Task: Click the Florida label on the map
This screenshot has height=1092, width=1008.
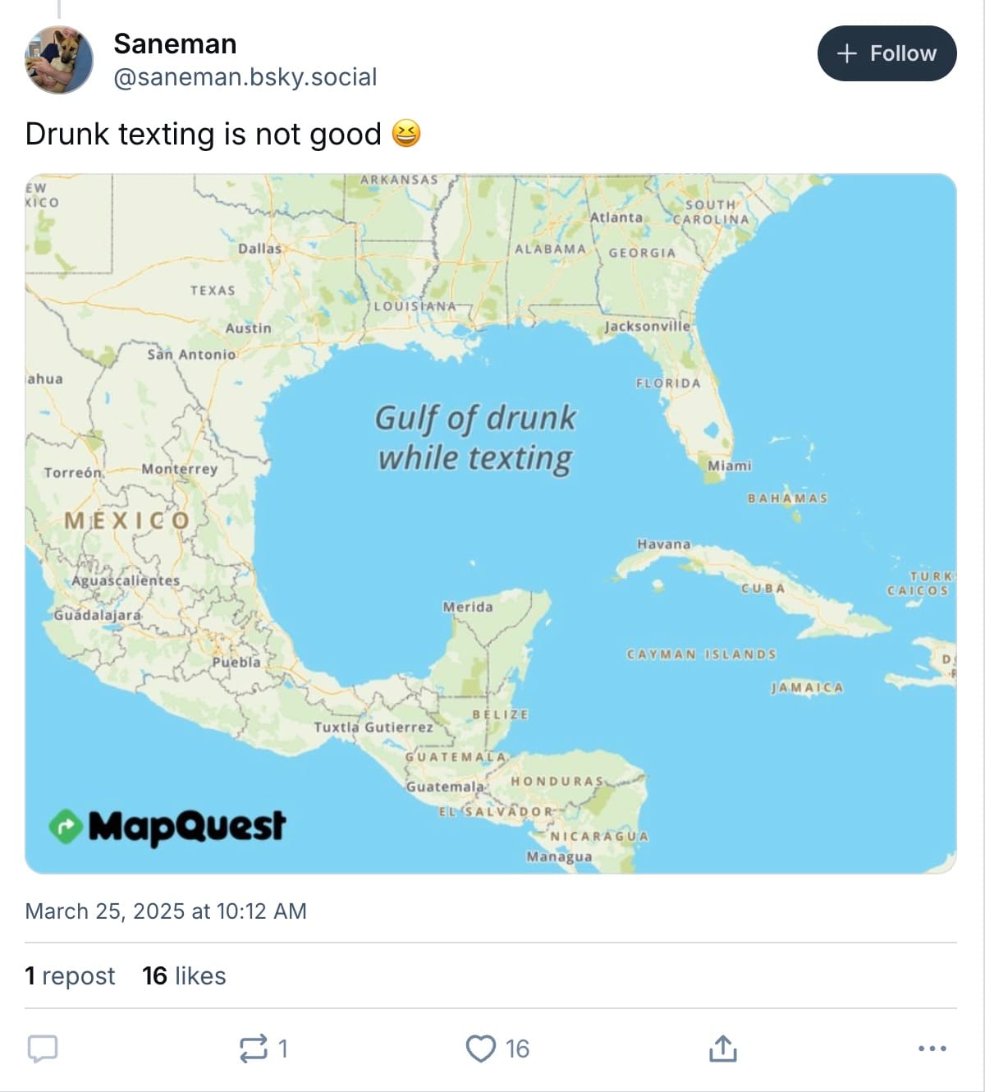Action: pos(668,383)
